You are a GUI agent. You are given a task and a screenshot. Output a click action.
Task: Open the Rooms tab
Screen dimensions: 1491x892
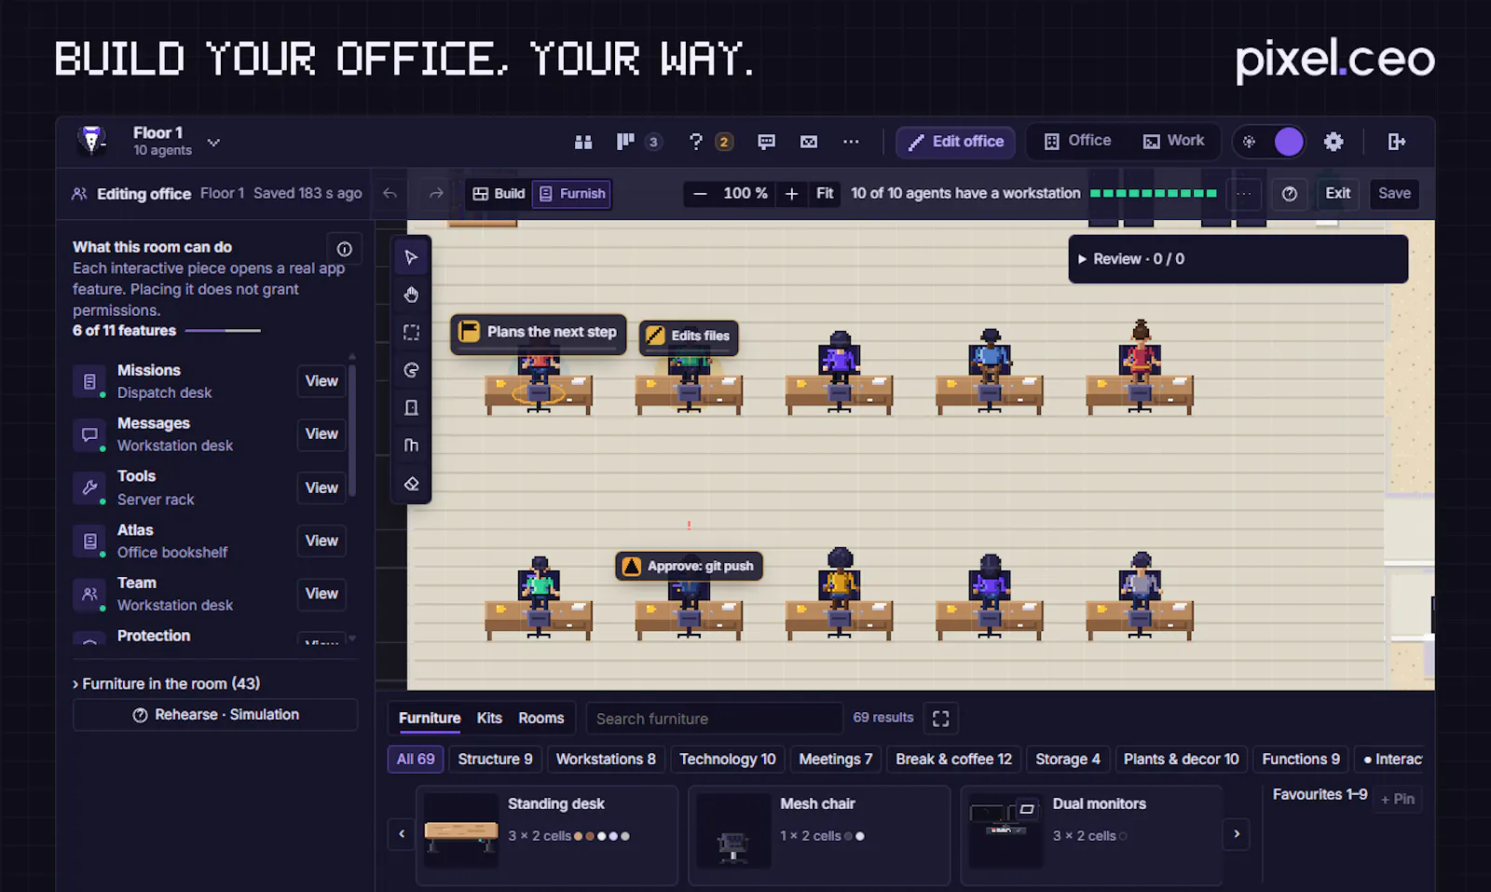click(x=541, y=719)
